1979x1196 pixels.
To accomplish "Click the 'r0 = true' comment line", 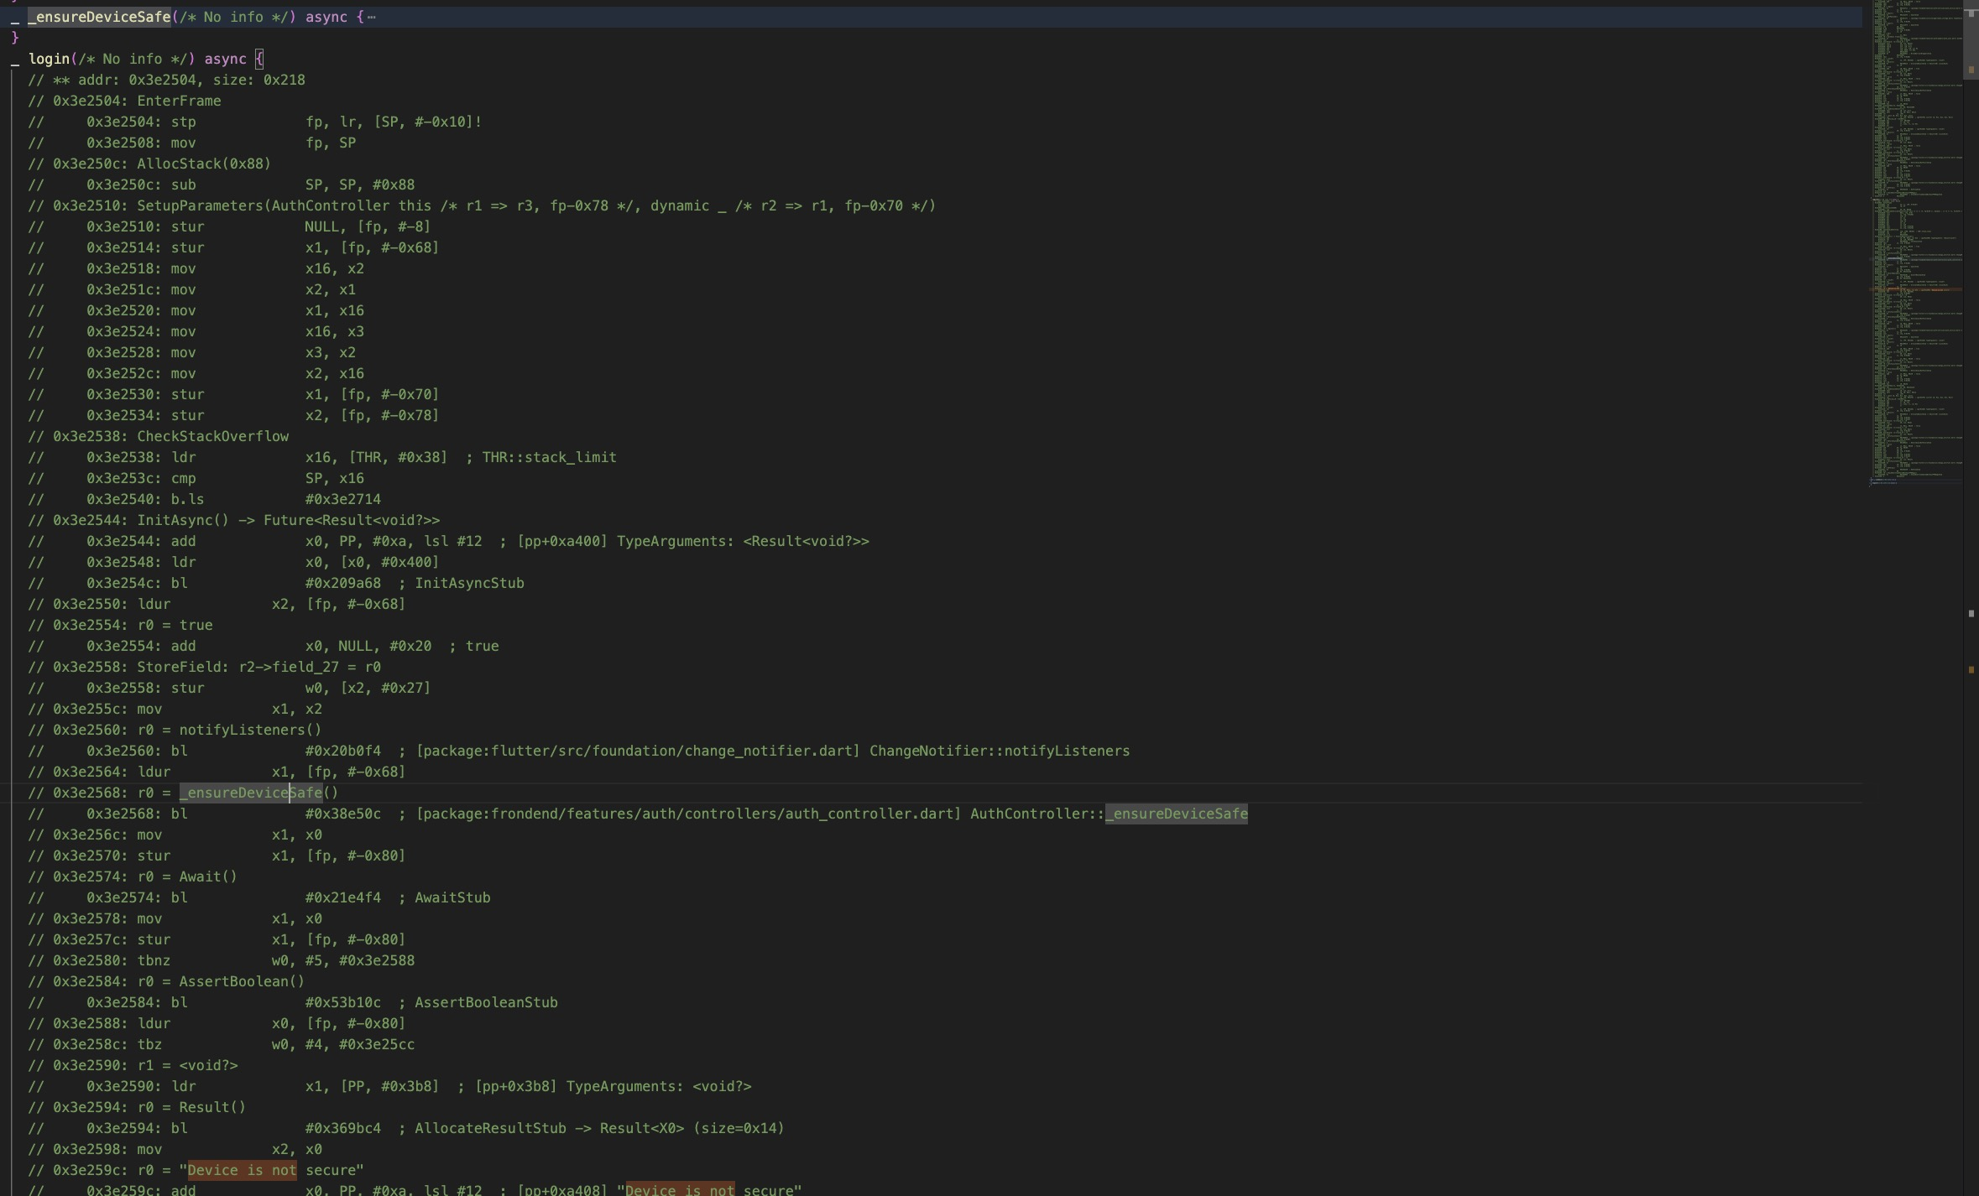I will pyautogui.click(x=120, y=625).
